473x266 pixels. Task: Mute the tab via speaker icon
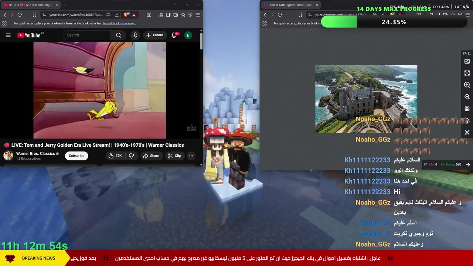(x=10, y=5)
